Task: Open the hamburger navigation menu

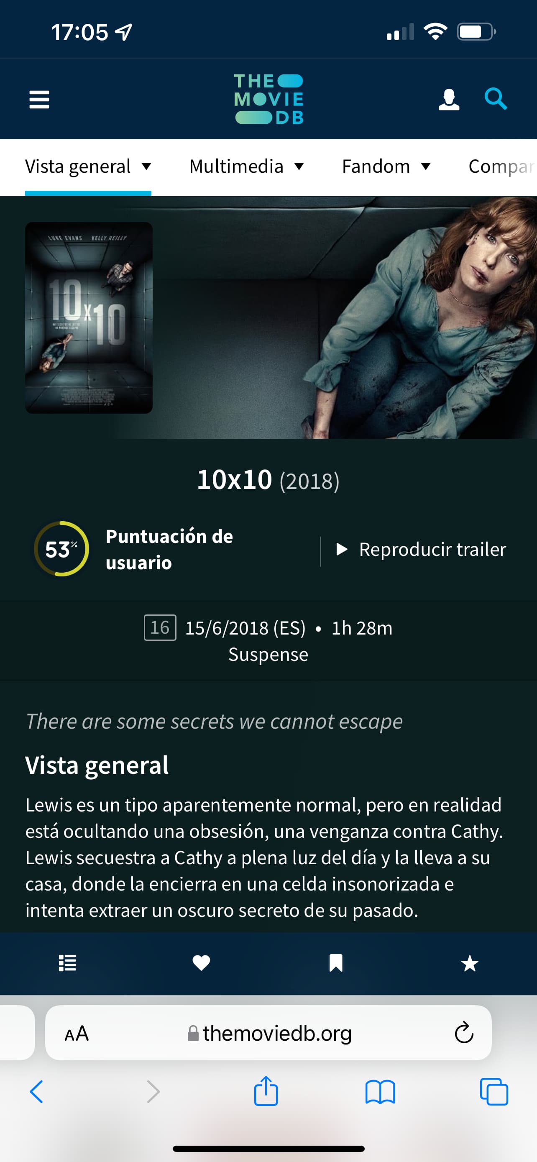Action: (x=39, y=99)
